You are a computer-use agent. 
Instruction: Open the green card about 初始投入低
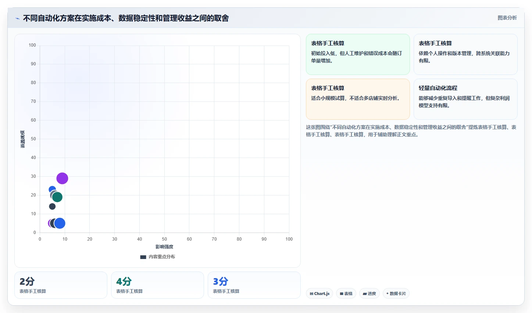(358, 54)
